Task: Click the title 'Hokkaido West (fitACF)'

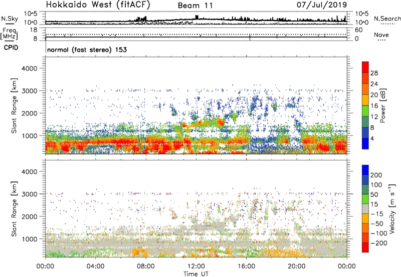Action: (x=98, y=5)
